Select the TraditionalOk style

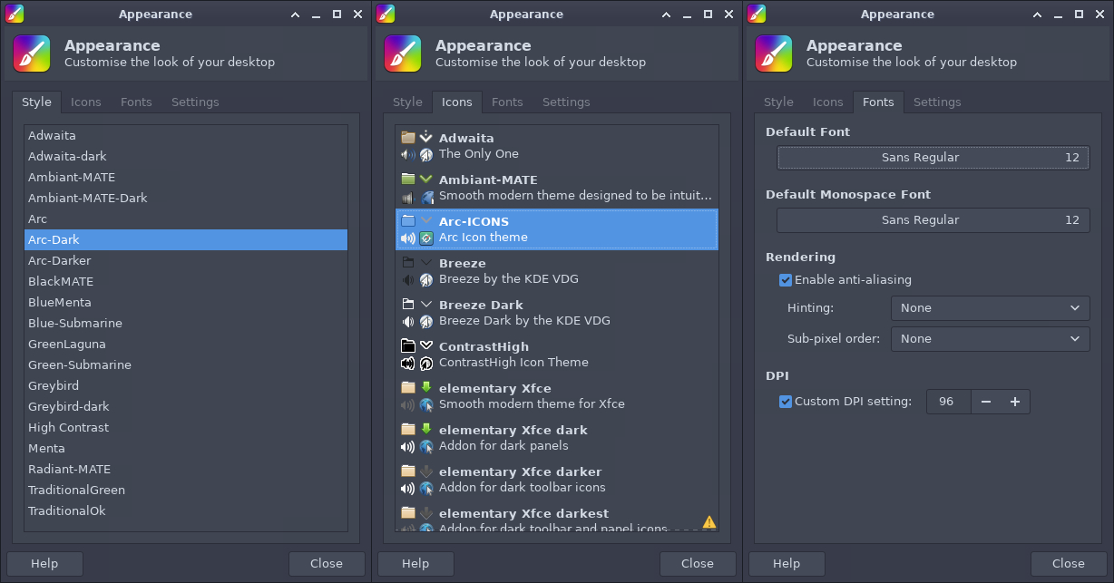pyautogui.click(x=186, y=511)
